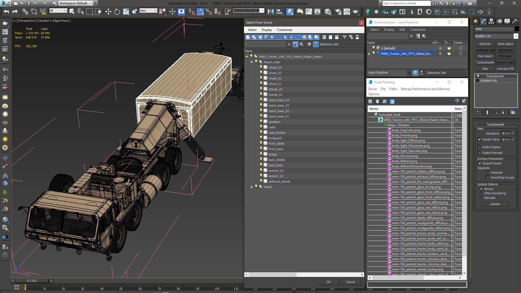Select the Rotate tool in main toolbar
This screenshot has height=293, width=521.
(117, 11)
